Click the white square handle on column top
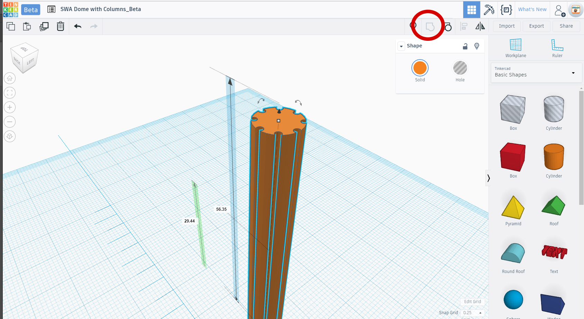This screenshot has height=319, width=584. point(279,121)
